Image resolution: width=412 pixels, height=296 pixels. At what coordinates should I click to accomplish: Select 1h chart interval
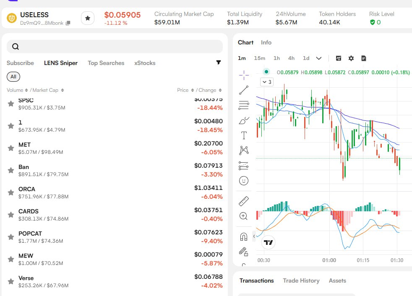[x=276, y=58]
